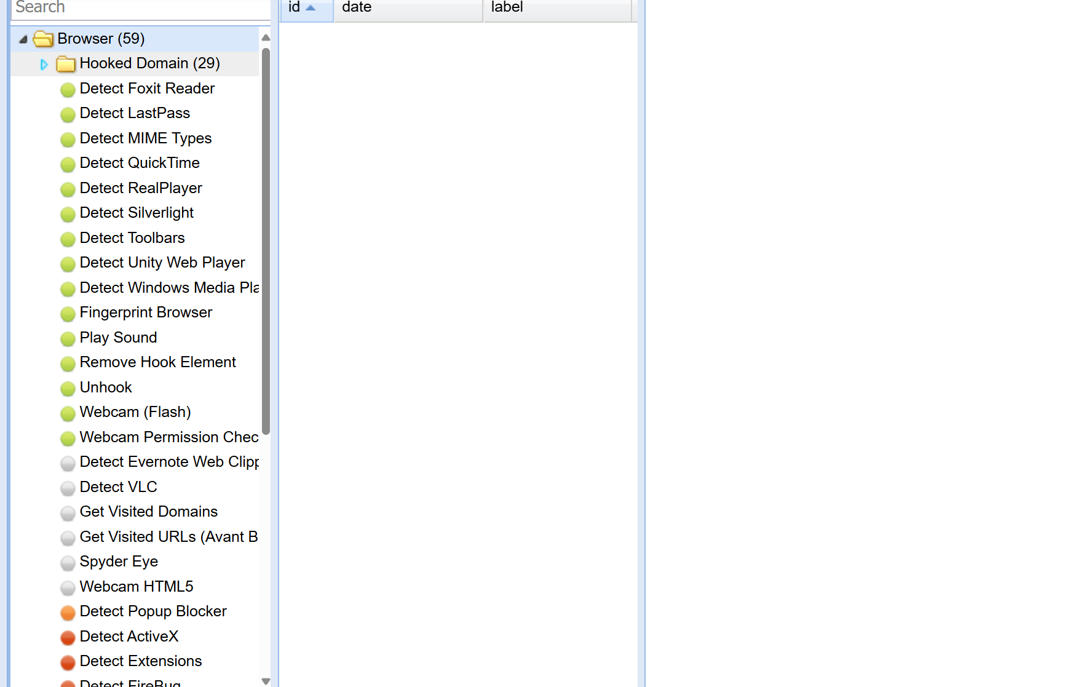1073x687 pixels.
Task: Click green status dot for Detect Unity Web Player
Action: (68, 264)
